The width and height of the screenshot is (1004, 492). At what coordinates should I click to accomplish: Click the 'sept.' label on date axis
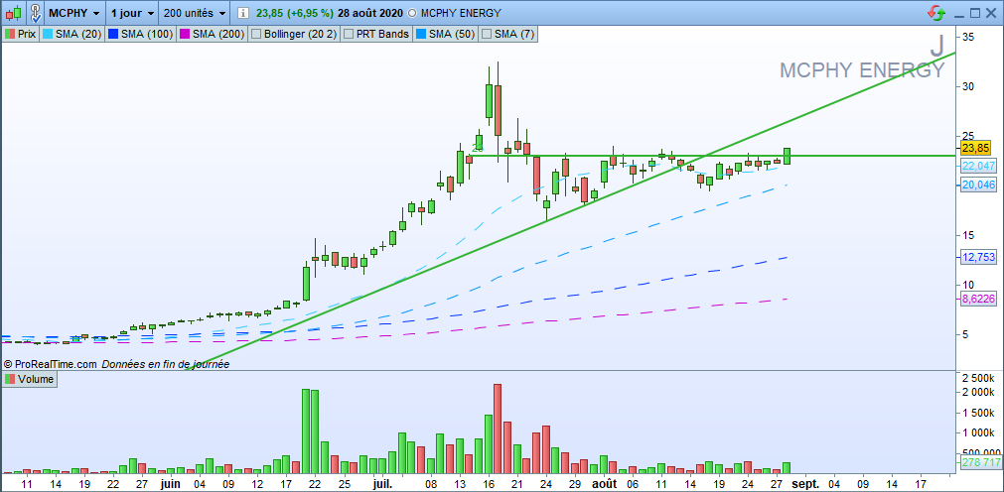[x=806, y=484]
